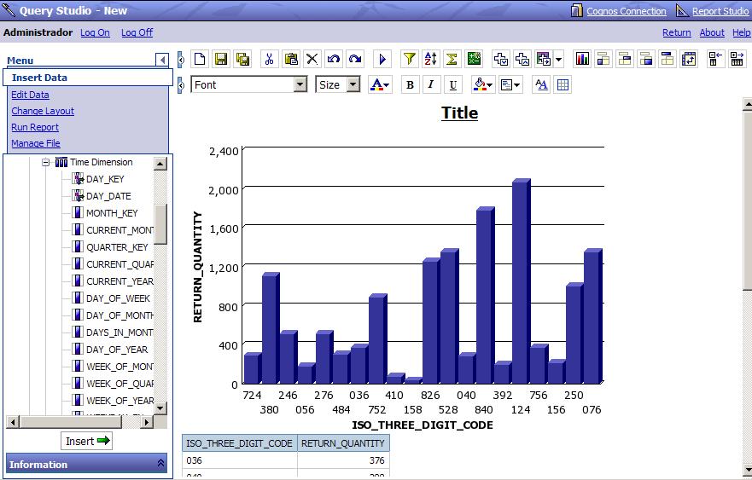This screenshot has width=752, height=480.
Task: Open the background fill color picker
Action: pos(483,84)
